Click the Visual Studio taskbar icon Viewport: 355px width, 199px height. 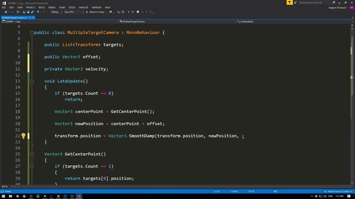coord(79,196)
